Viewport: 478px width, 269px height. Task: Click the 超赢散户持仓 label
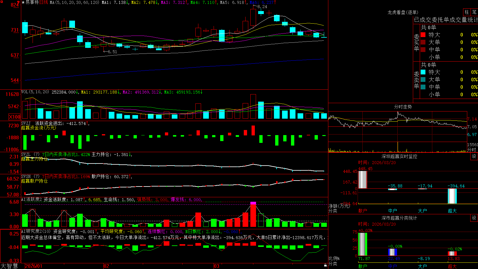click(34, 181)
